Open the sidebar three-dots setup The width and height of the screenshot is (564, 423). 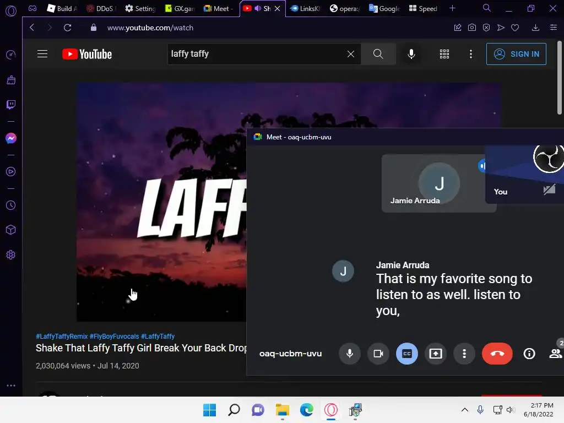click(11, 386)
